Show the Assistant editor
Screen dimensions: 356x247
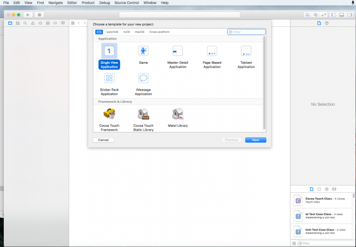point(315,15)
